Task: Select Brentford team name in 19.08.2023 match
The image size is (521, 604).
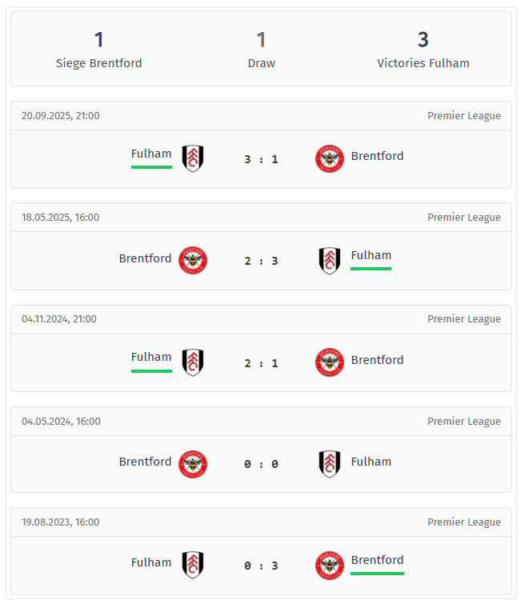Action: pyautogui.click(x=377, y=560)
